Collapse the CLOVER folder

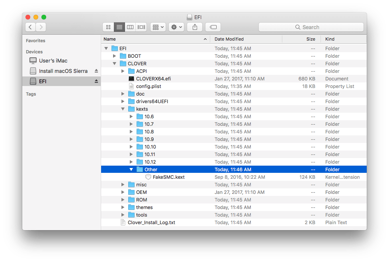tap(115, 64)
